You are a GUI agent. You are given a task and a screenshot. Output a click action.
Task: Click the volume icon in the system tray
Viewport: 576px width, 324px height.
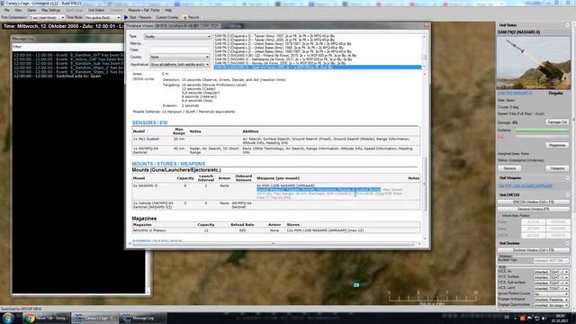[x=544, y=318]
